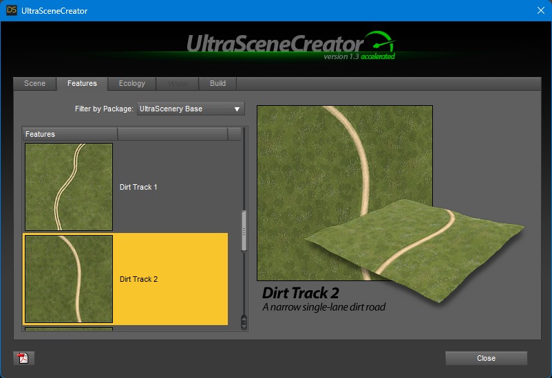Open the PDF documentation icon
Image resolution: width=552 pixels, height=378 pixels.
[x=23, y=358]
